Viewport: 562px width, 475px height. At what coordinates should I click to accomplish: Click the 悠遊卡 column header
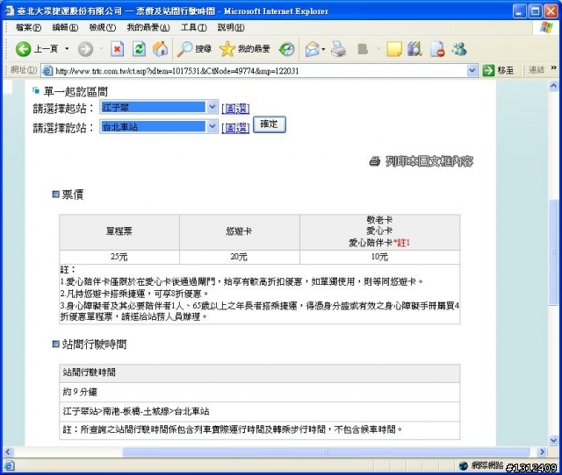click(239, 231)
